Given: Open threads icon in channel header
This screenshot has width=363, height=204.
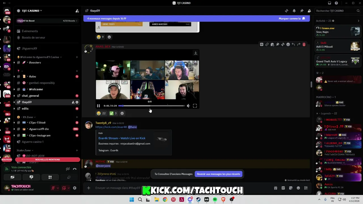Looking at the screenshot, I should coord(286,11).
